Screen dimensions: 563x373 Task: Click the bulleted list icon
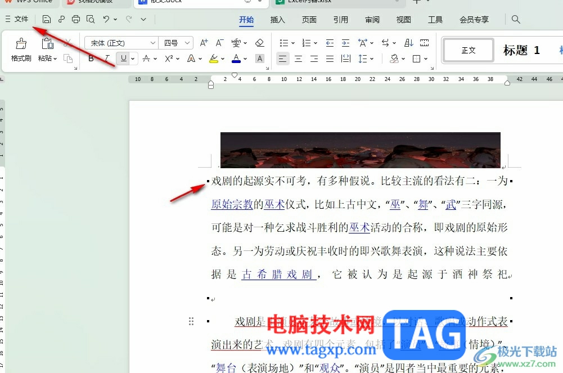[x=283, y=43]
